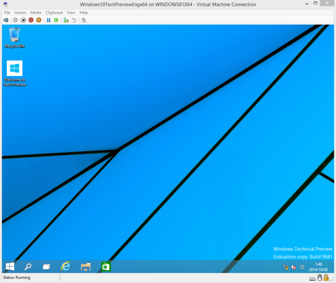
Task: Open the guest Start menu
Action: (x=10, y=267)
